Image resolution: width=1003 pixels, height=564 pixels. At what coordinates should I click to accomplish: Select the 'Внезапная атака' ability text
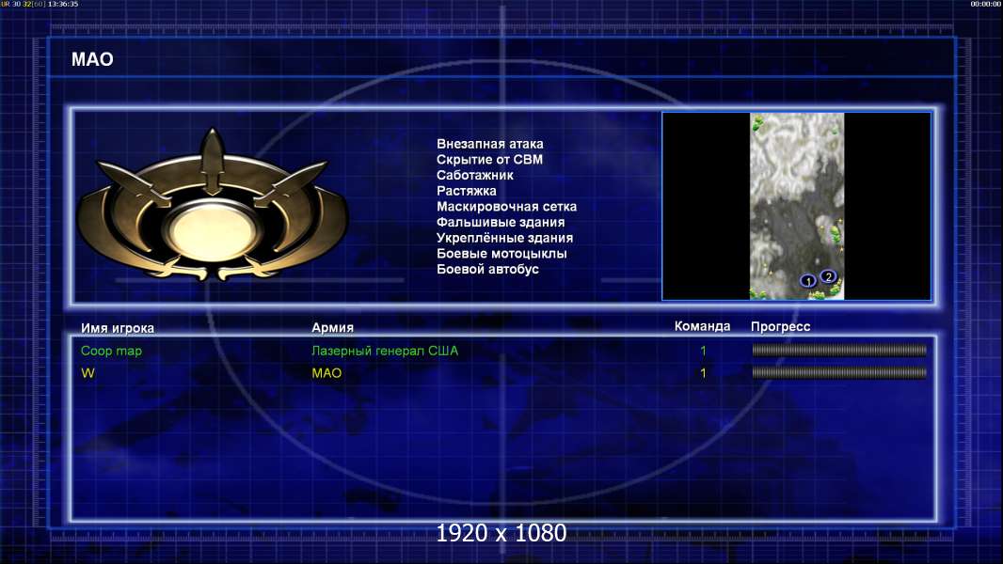point(490,144)
